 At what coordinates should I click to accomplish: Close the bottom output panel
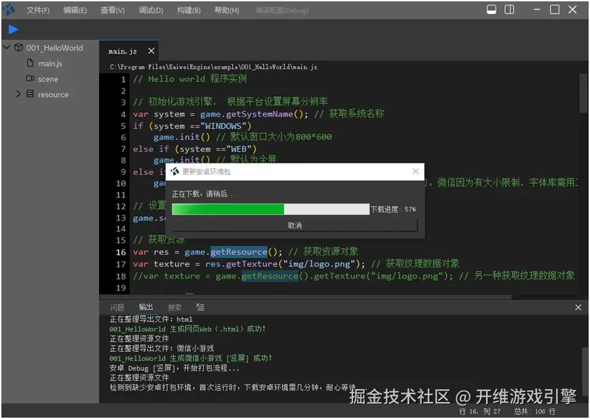578,307
